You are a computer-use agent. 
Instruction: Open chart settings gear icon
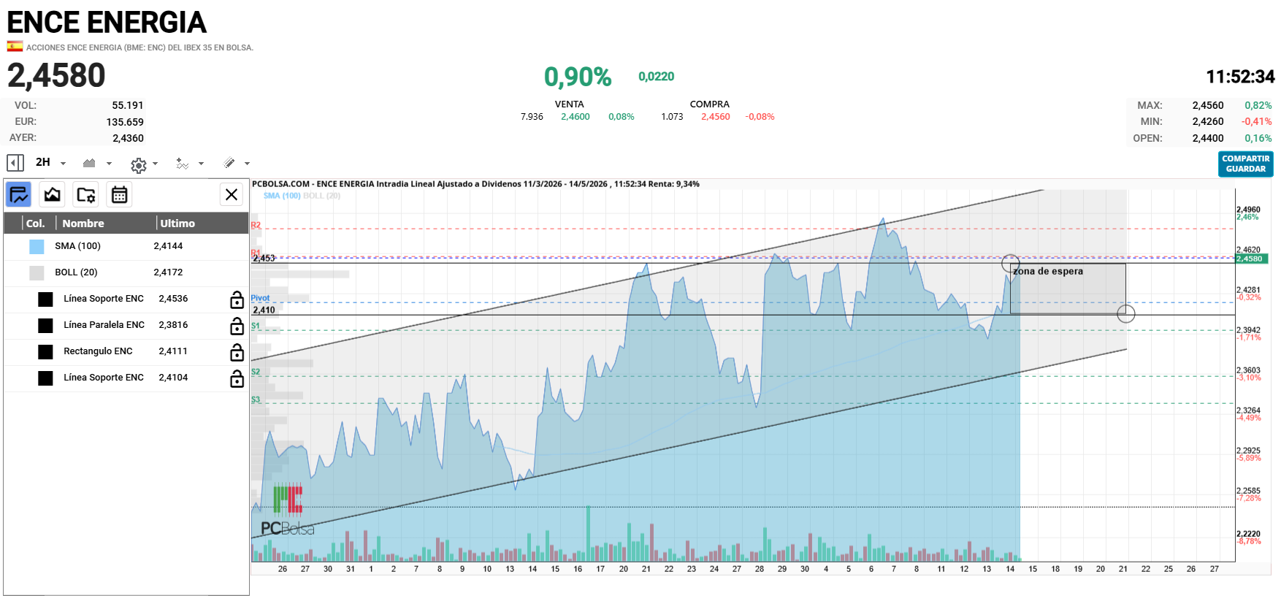(x=139, y=165)
